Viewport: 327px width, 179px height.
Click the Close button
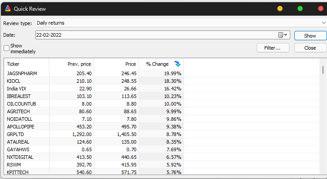[x=310, y=48]
